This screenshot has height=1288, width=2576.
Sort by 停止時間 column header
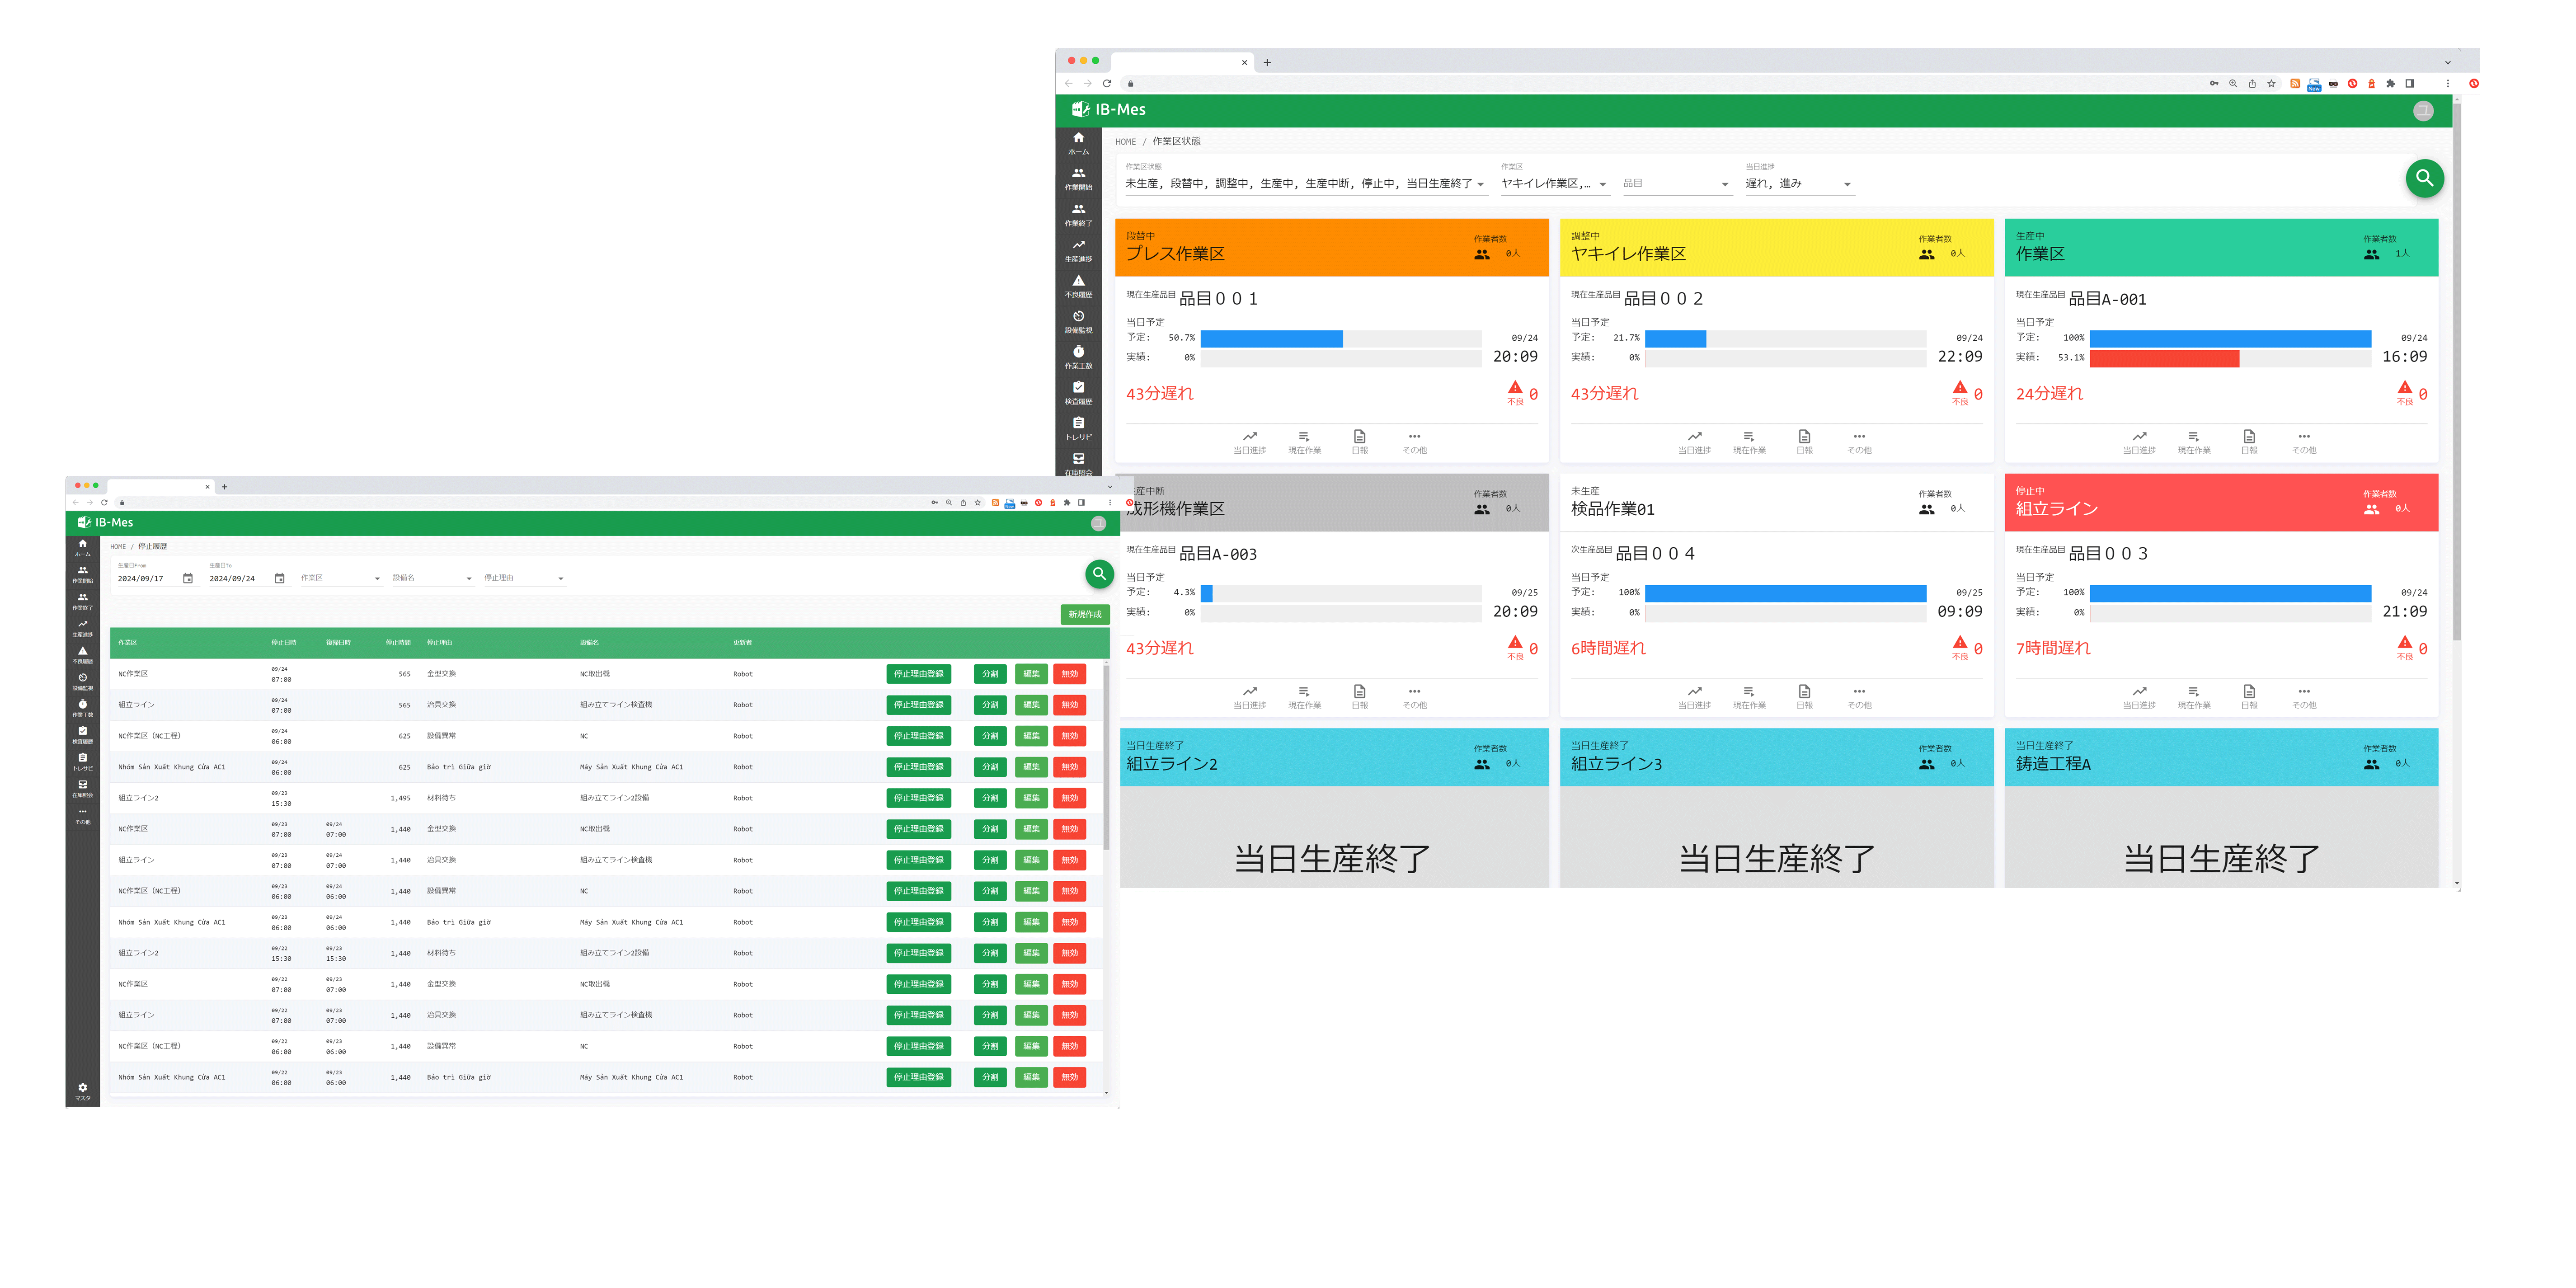click(x=398, y=643)
